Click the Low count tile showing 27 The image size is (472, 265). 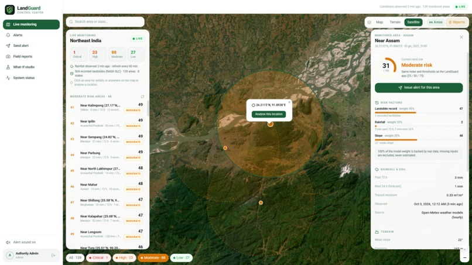point(136,54)
